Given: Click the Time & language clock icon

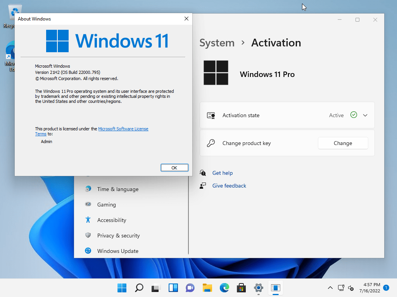Looking at the screenshot, I should click(88, 189).
